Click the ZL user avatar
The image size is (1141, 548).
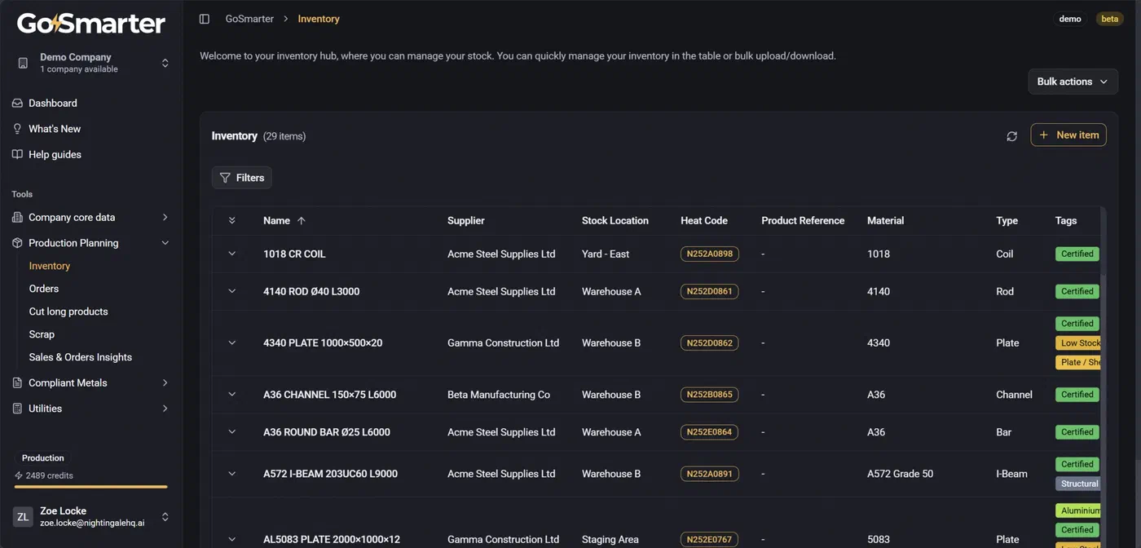click(23, 516)
